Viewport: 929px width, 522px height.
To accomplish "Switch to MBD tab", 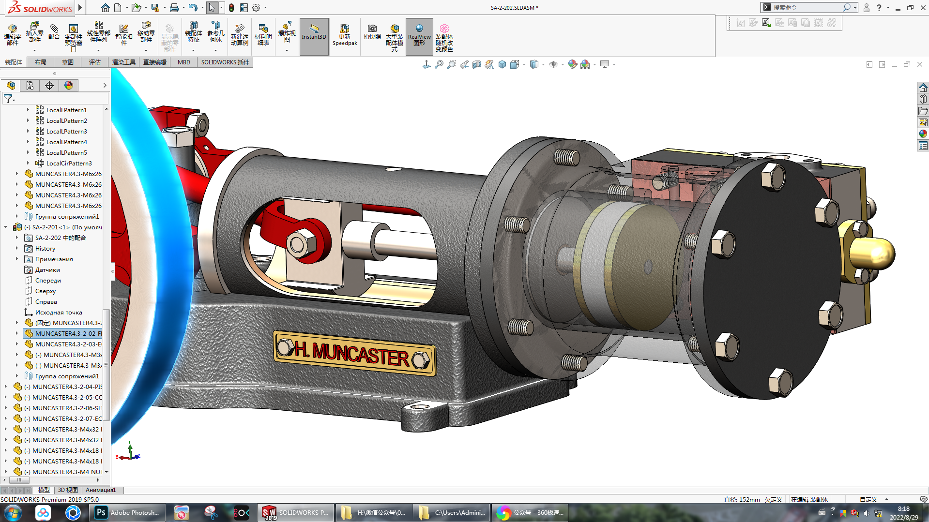I will tap(184, 62).
